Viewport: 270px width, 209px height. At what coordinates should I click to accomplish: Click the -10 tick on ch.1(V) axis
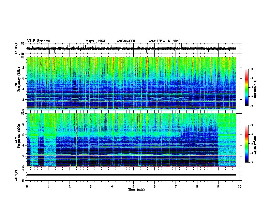coord(22,54)
